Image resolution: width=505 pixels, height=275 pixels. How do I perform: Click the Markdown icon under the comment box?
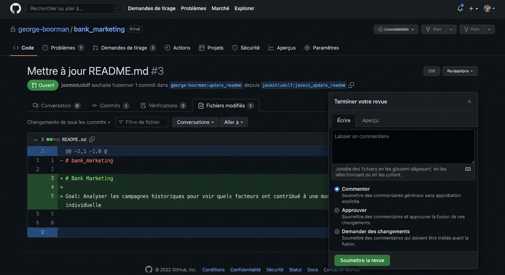(468, 169)
